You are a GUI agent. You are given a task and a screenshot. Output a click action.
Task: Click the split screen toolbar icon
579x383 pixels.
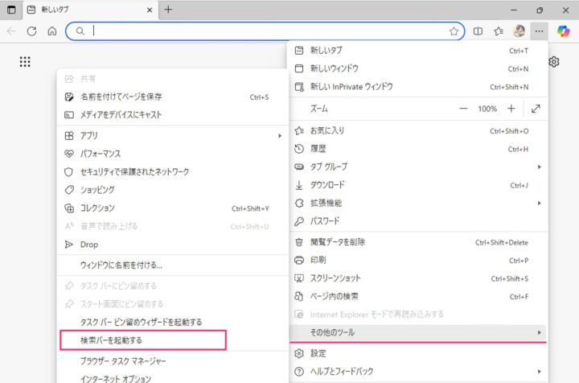coord(478,31)
